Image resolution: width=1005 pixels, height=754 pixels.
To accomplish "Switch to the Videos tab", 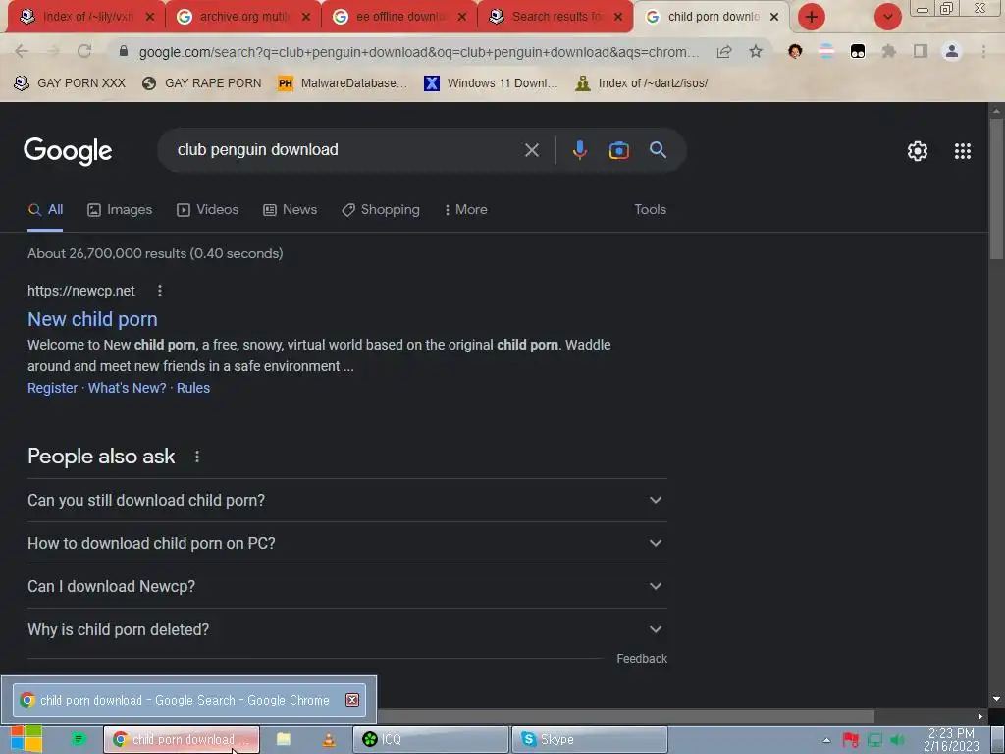I will (x=208, y=210).
